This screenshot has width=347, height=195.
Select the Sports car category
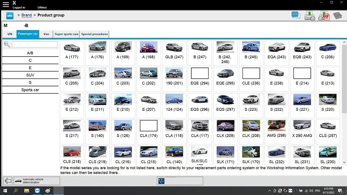(x=30, y=90)
